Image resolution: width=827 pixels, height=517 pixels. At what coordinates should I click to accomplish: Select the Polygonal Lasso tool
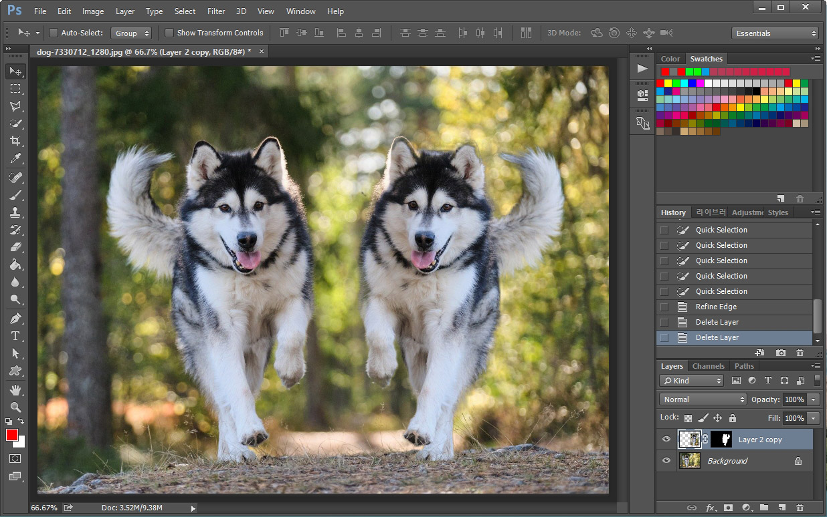[15, 106]
